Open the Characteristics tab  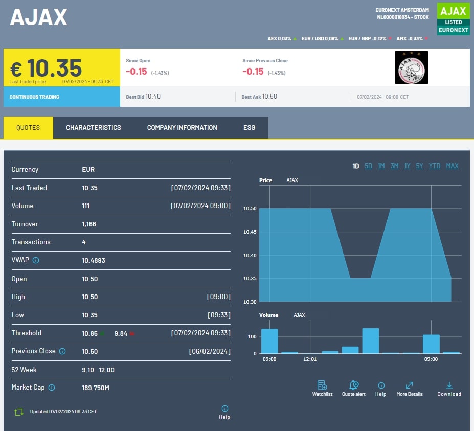94,127
